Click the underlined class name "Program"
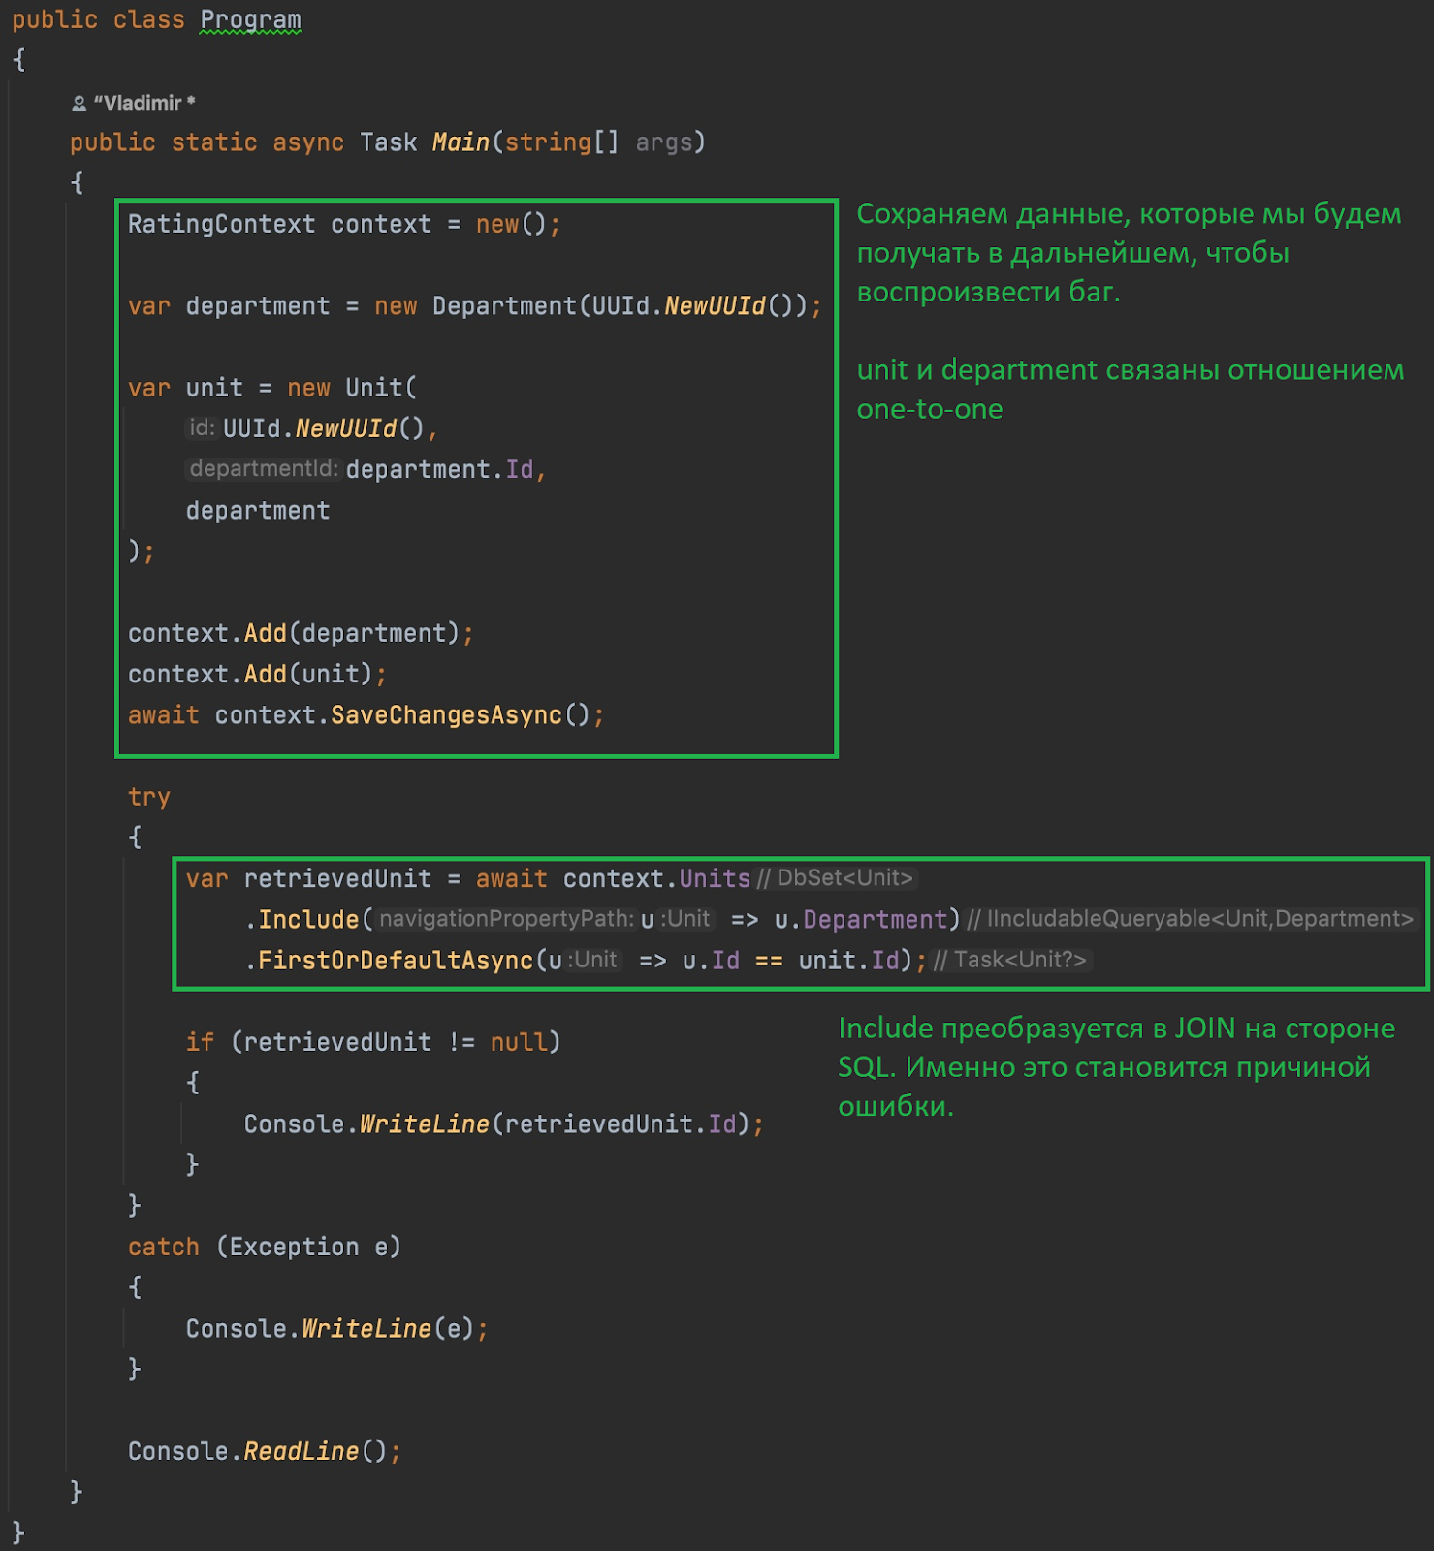The width and height of the screenshot is (1434, 1551). 250,19
